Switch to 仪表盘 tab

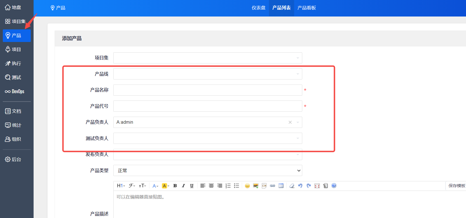pyautogui.click(x=258, y=8)
